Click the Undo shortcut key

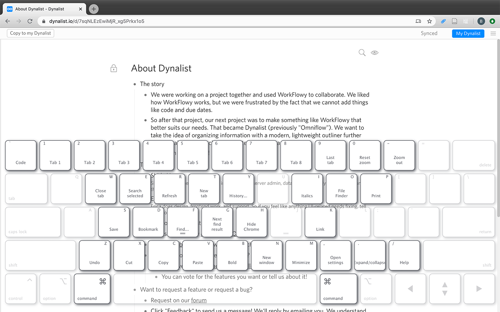point(95,255)
